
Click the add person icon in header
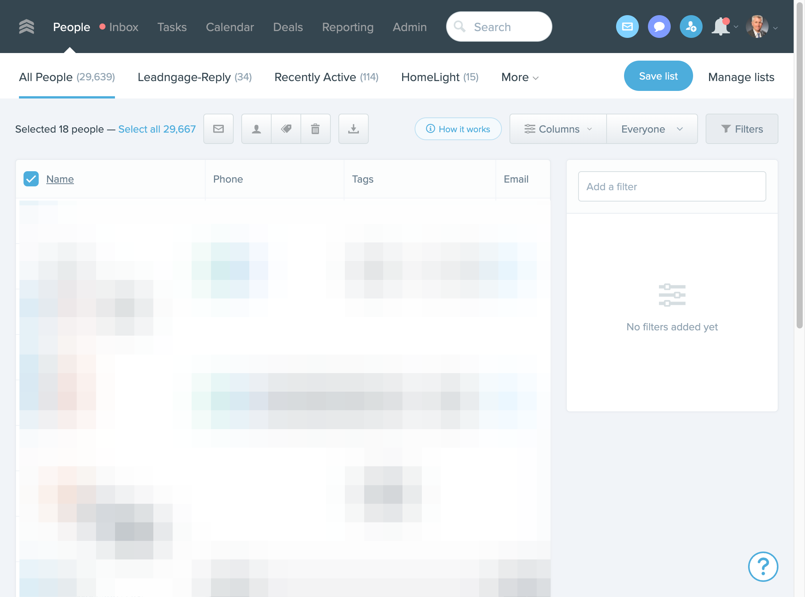pos(691,27)
